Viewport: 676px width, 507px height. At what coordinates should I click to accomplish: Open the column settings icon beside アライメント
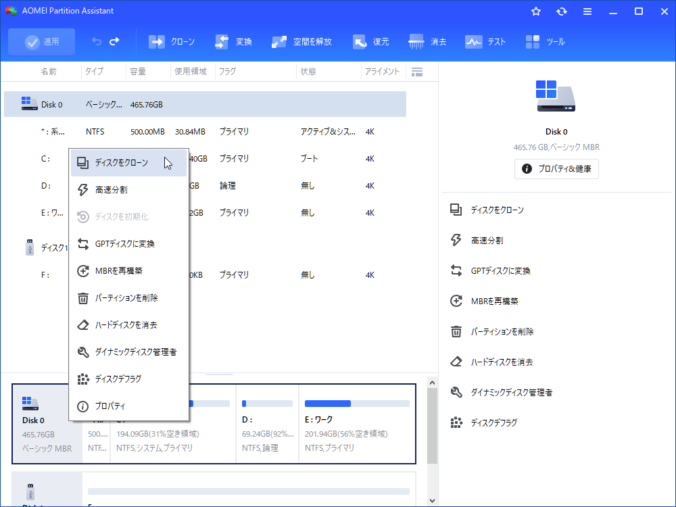[417, 72]
